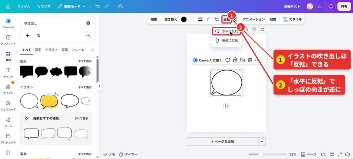
Task: Select 素材 in sidebar
Action: 8,56
